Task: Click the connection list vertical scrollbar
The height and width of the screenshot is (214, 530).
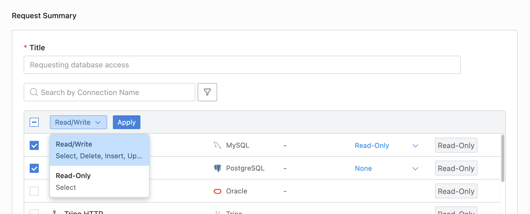Action: [503, 158]
